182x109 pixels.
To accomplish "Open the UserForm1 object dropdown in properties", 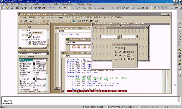I will [47, 54].
